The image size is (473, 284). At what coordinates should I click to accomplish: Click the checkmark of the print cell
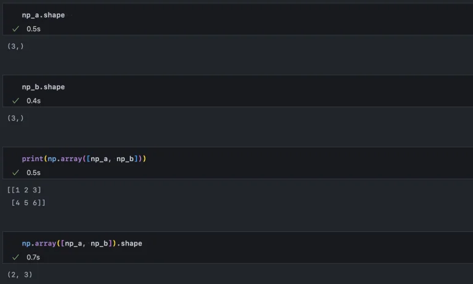(x=16, y=173)
